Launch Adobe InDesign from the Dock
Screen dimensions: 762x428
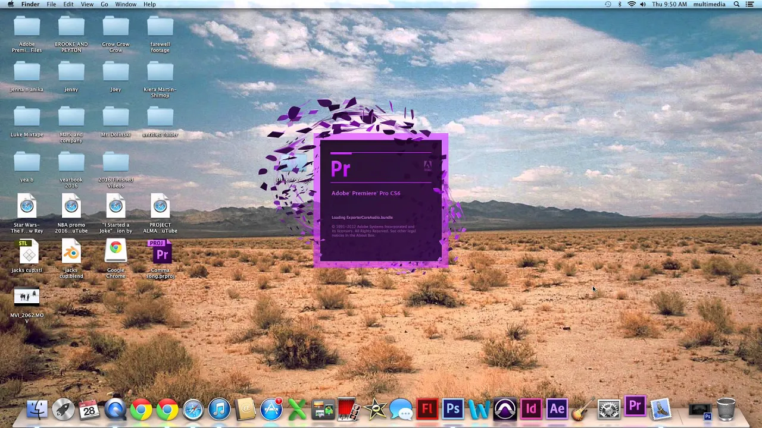530,410
